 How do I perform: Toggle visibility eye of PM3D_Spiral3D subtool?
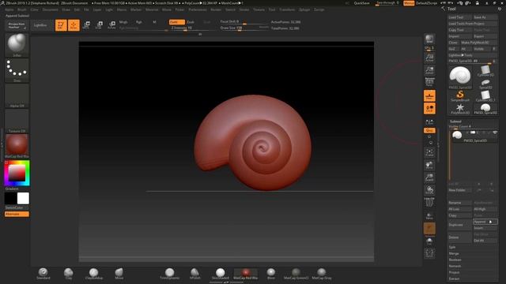pyautogui.click(x=495, y=133)
